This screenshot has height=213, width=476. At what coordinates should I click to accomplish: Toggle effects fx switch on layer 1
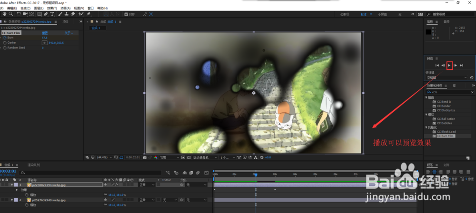coord(117,184)
